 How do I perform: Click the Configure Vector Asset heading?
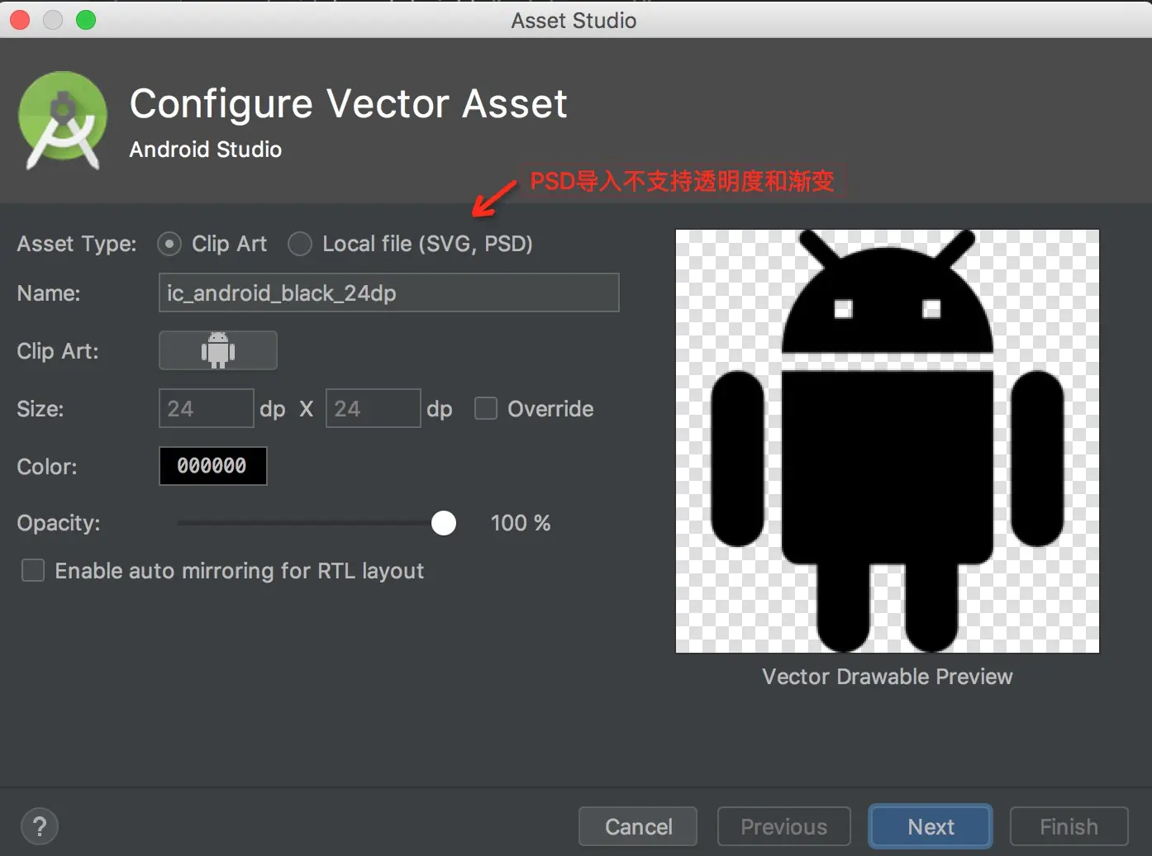pyautogui.click(x=349, y=104)
